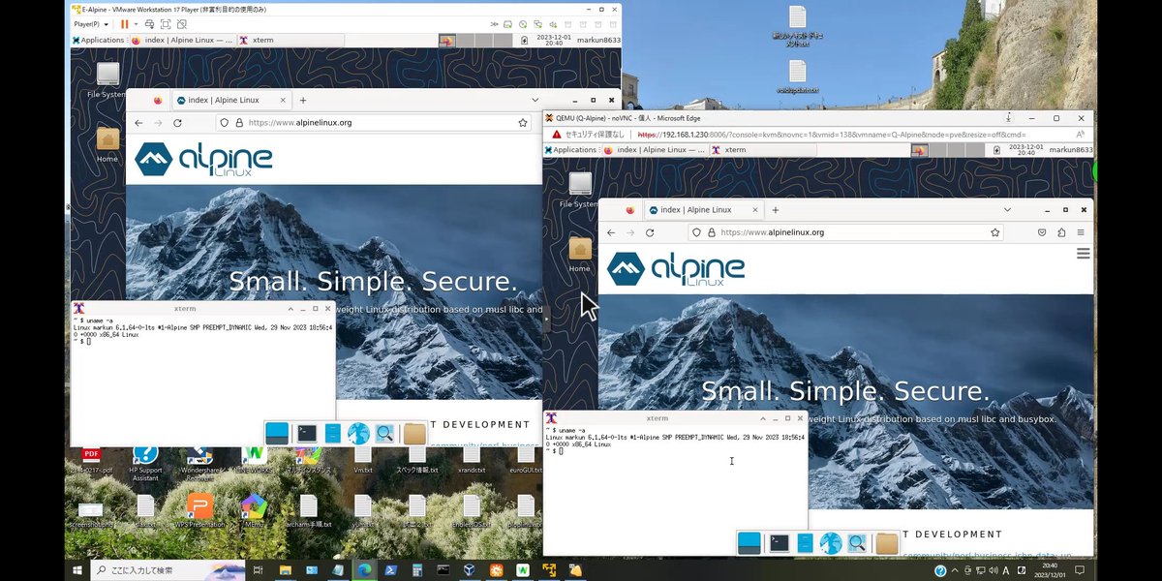This screenshot has width=1162, height=581.
Task: Open Firefox hamburger menu in noVNC window
Action: 1081,232
